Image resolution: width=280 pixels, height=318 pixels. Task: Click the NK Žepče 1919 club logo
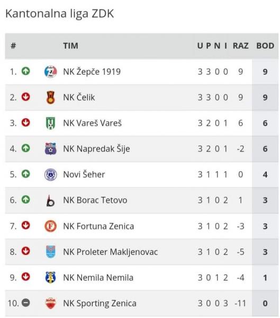point(50,72)
